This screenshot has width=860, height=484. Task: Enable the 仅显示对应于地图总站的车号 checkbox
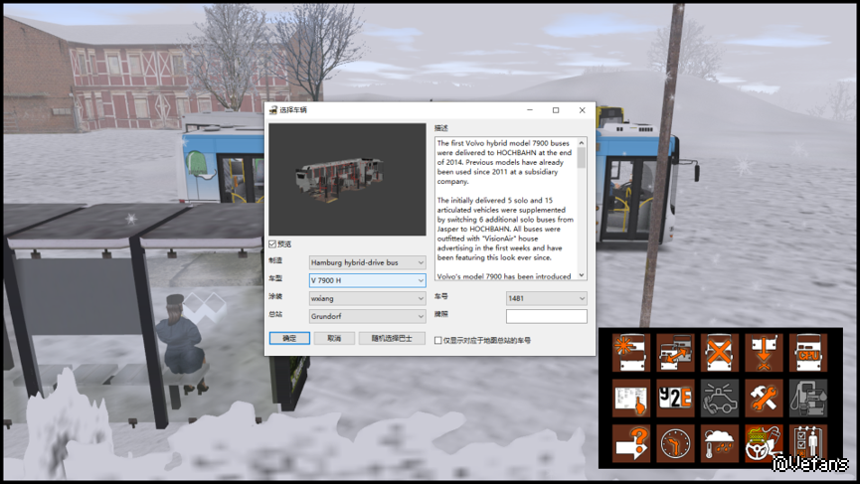(x=438, y=340)
